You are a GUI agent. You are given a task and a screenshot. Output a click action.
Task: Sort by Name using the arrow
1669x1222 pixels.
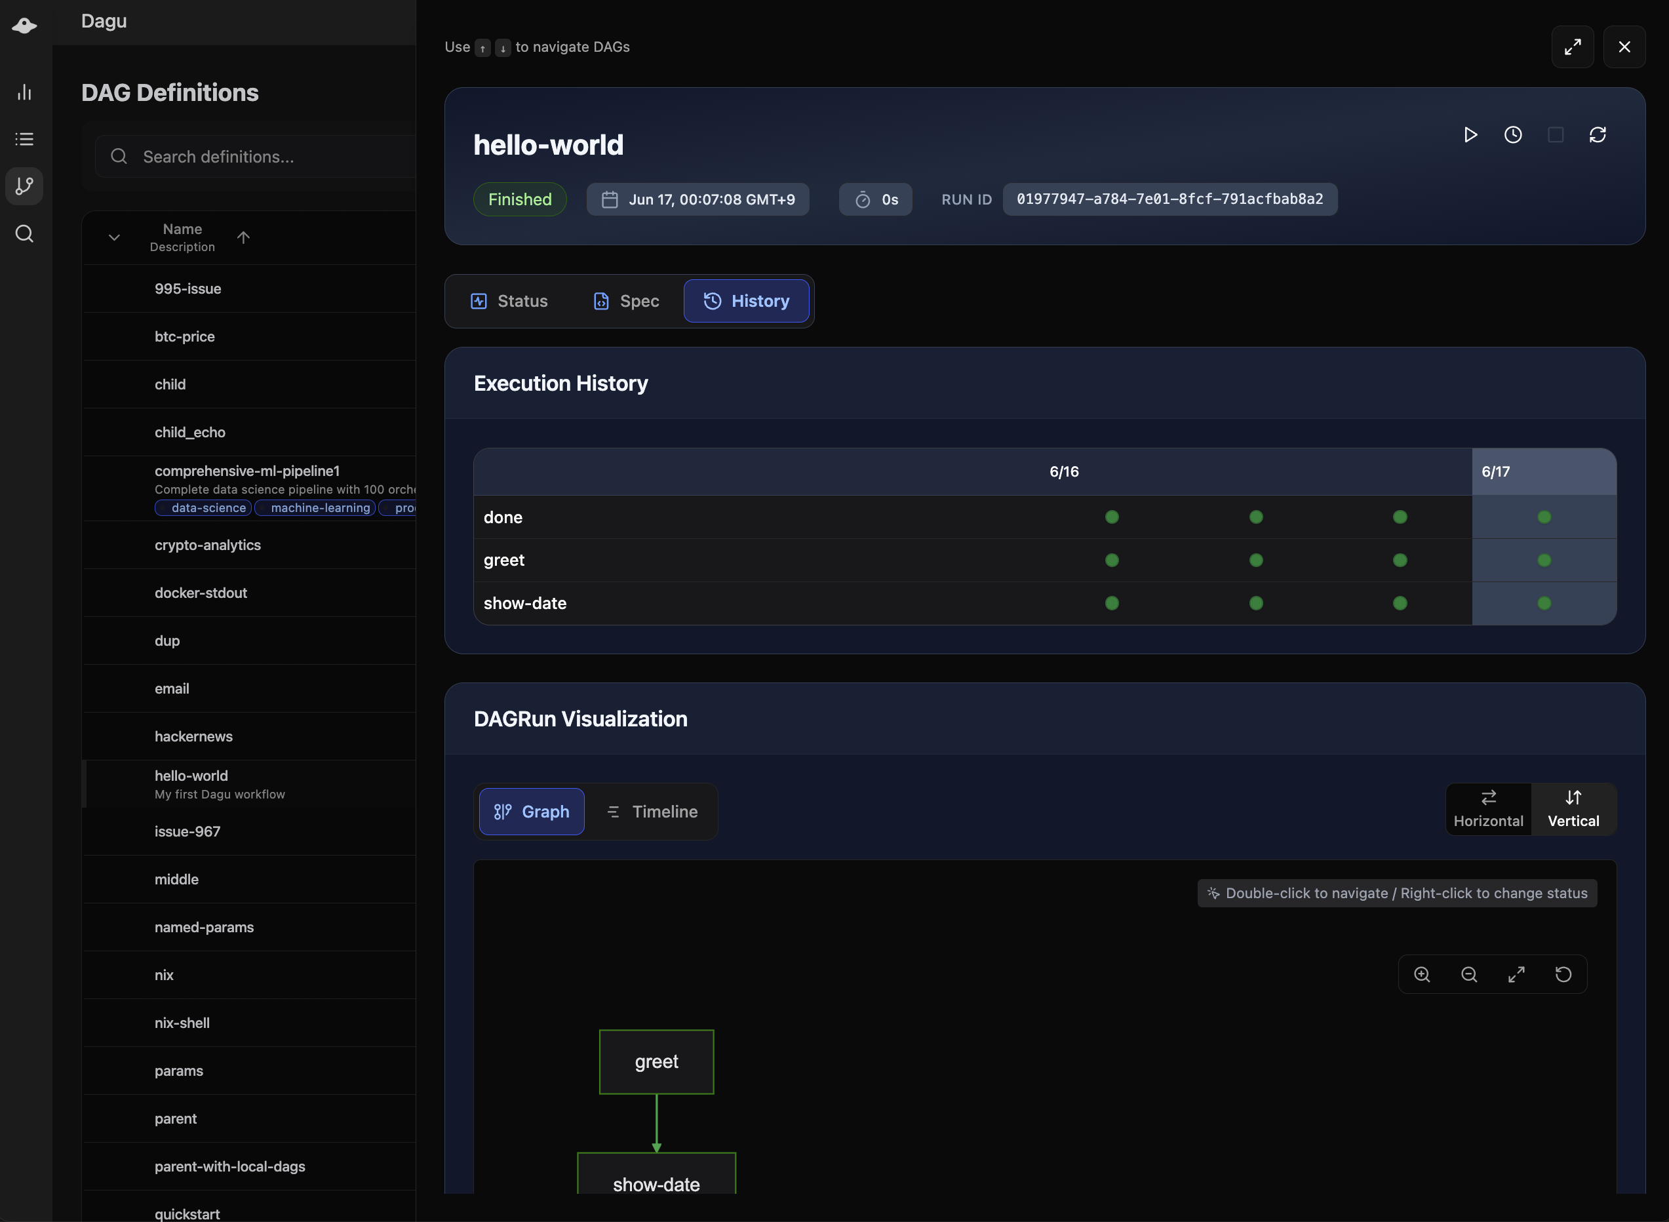243,237
